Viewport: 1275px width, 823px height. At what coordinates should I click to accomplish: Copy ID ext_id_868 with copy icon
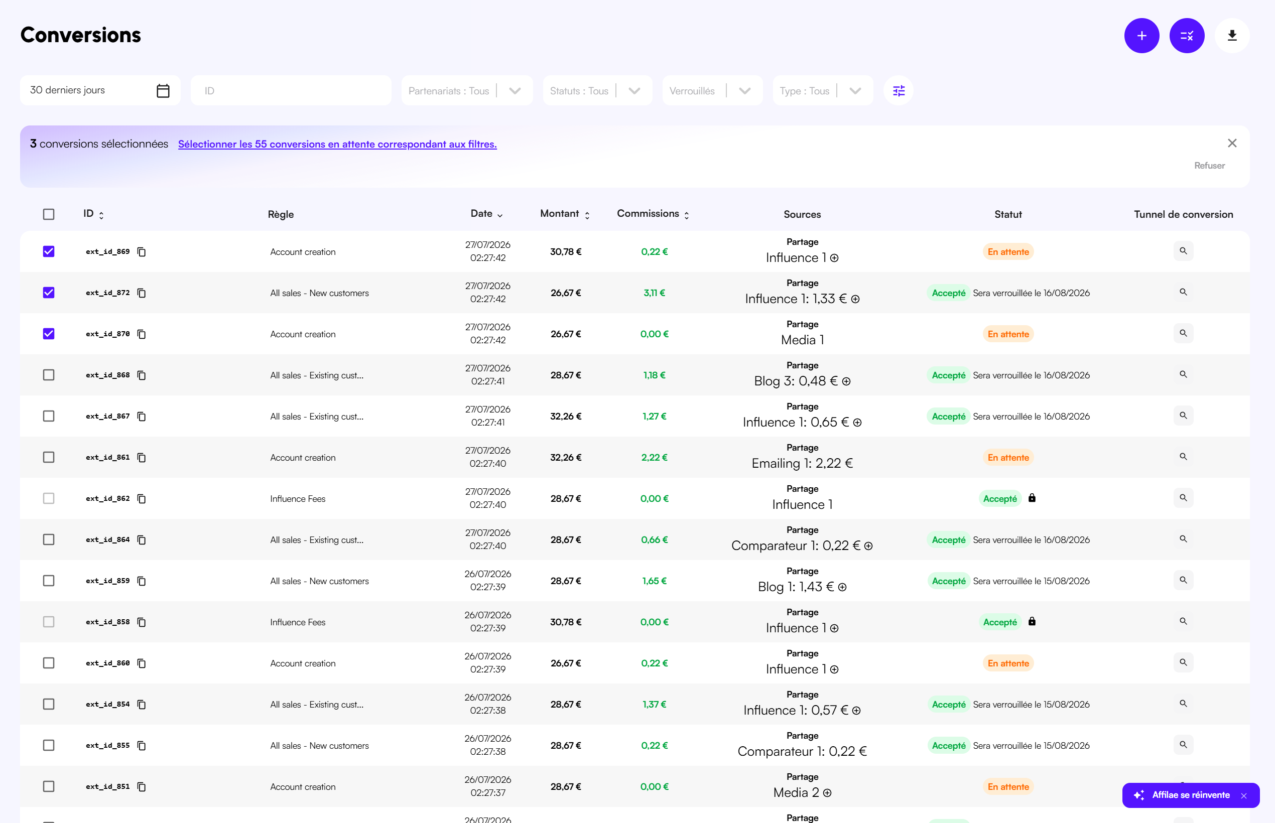(142, 375)
